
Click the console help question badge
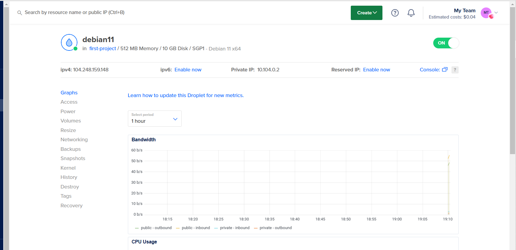point(455,70)
